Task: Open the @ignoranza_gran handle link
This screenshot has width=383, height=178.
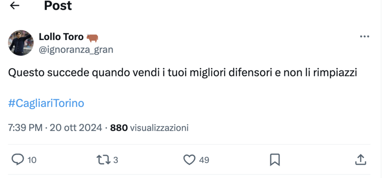Action: 76,49
